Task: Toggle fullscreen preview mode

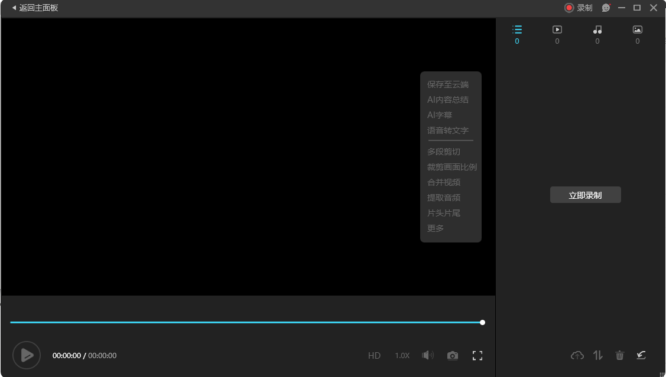Action: 477,355
